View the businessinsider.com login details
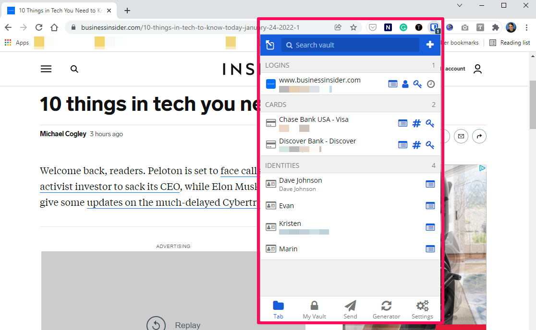 [x=393, y=84]
